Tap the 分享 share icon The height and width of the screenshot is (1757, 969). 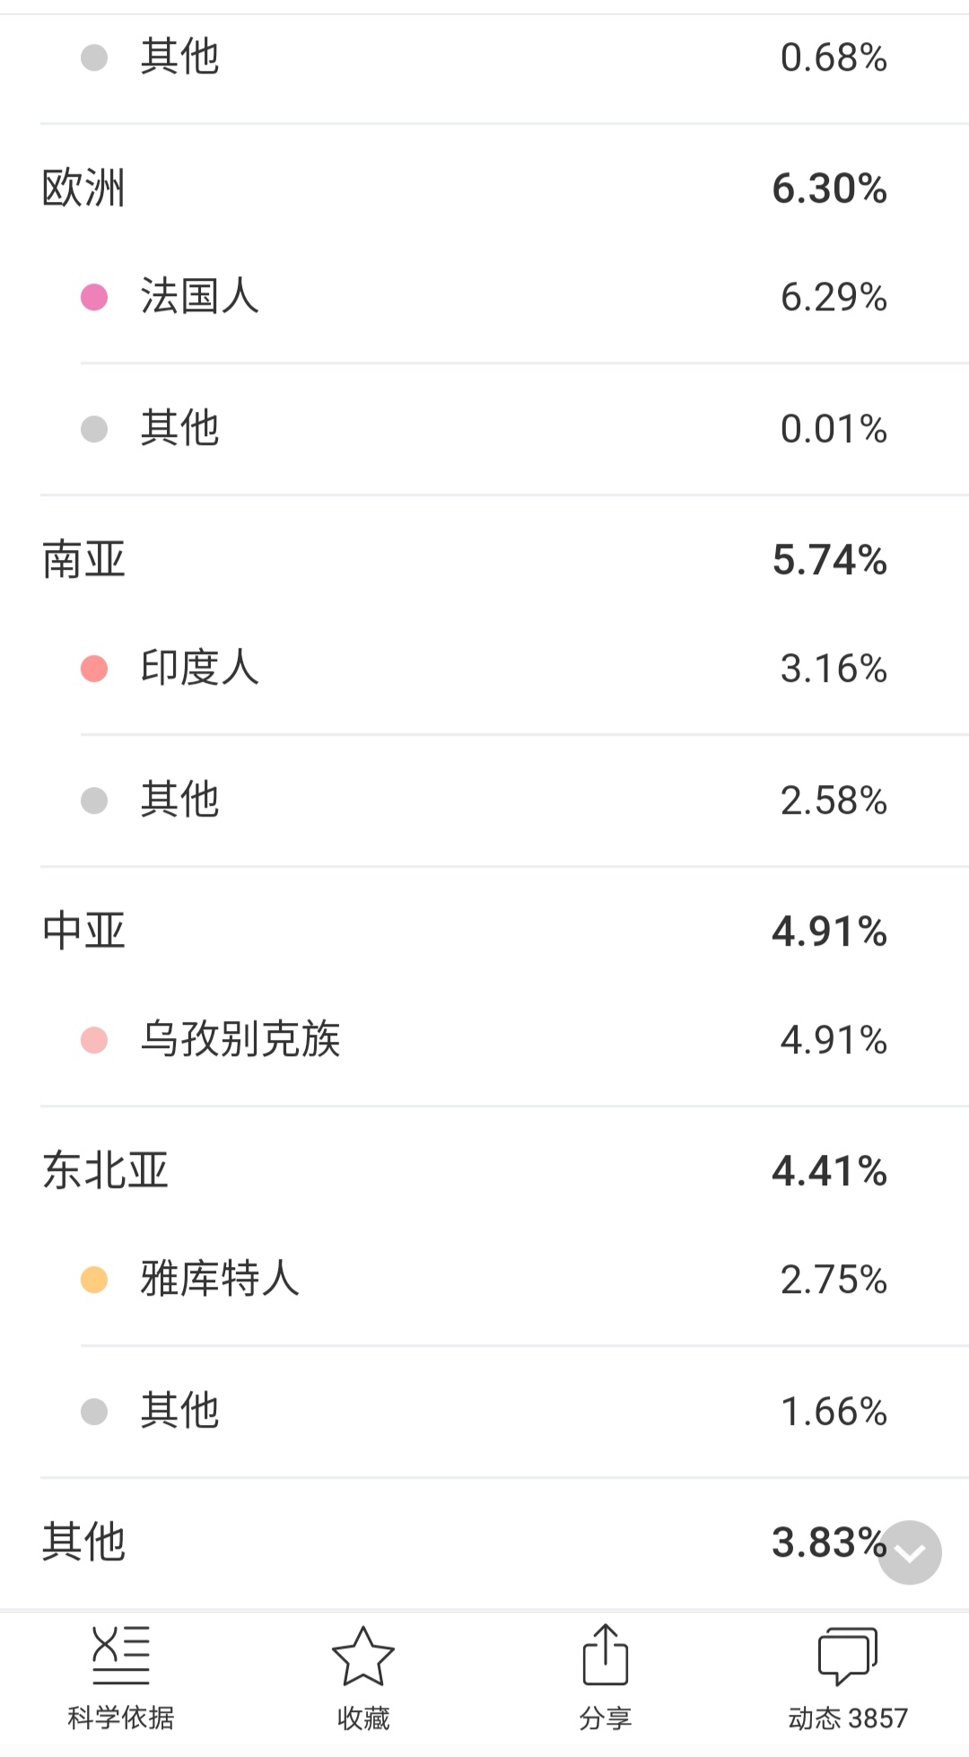[606, 1654]
